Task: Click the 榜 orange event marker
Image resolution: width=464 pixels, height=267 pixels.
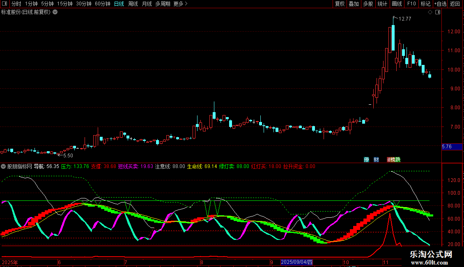Action: tap(393, 159)
